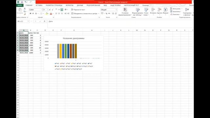Switch to the ДАННЫЕ tab
Image resolution: width=210 pixels, height=118 pixels.
(80, 5)
